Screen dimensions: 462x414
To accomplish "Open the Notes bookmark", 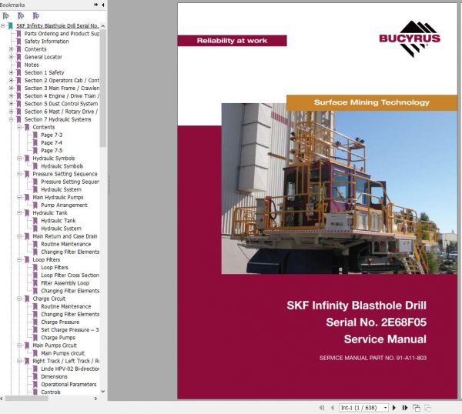I will pyautogui.click(x=32, y=65).
